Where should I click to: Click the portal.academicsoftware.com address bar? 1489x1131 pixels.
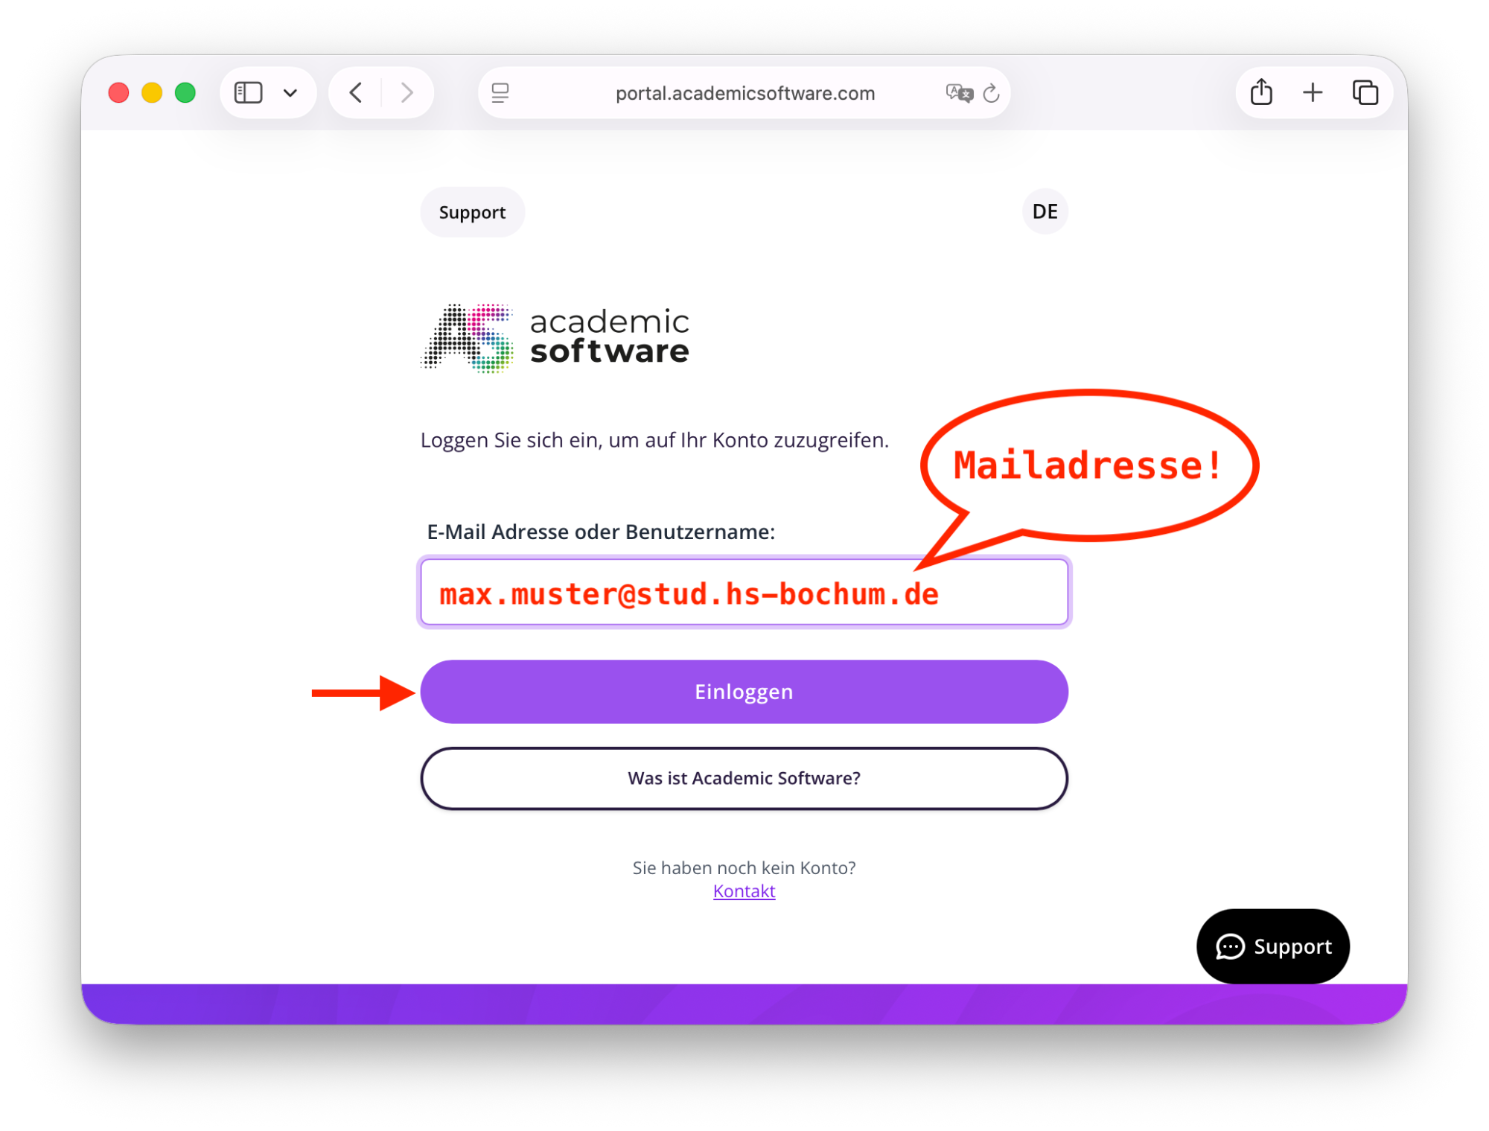tap(744, 93)
